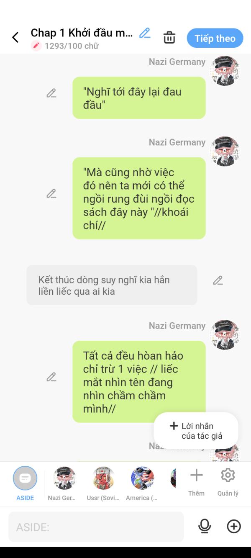Open the "Tất cả đều hoàn hảo" message bubble
Screen dimensions: 251x558
point(139,382)
